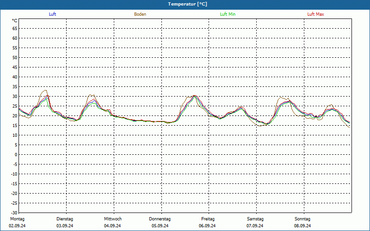
Task: Click the 'Donnerstag' day label
Action: pos(160,219)
